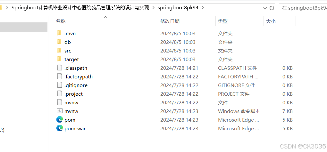Open chevron before the Springboot project breadcrumb
This screenshot has width=327, height=152.
coord(7,8)
